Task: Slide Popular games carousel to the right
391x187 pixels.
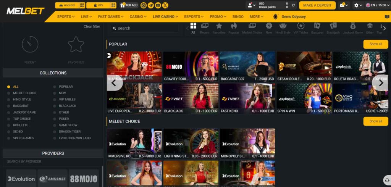Action: coord(380,83)
